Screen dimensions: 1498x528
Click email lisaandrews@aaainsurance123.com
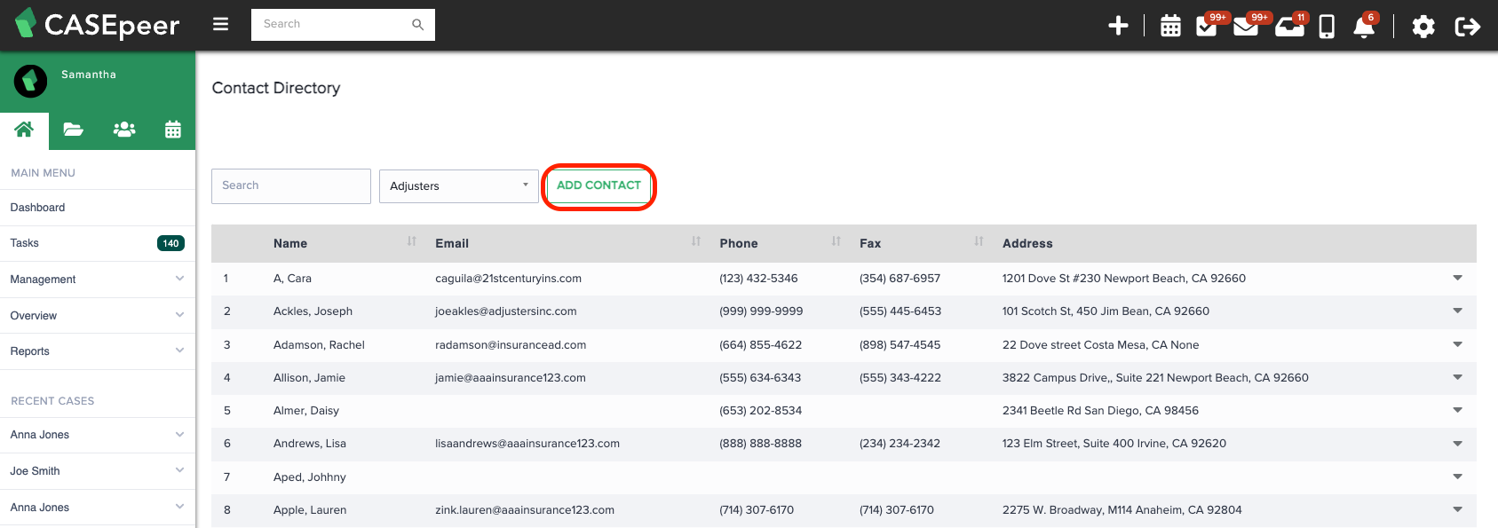click(x=527, y=444)
